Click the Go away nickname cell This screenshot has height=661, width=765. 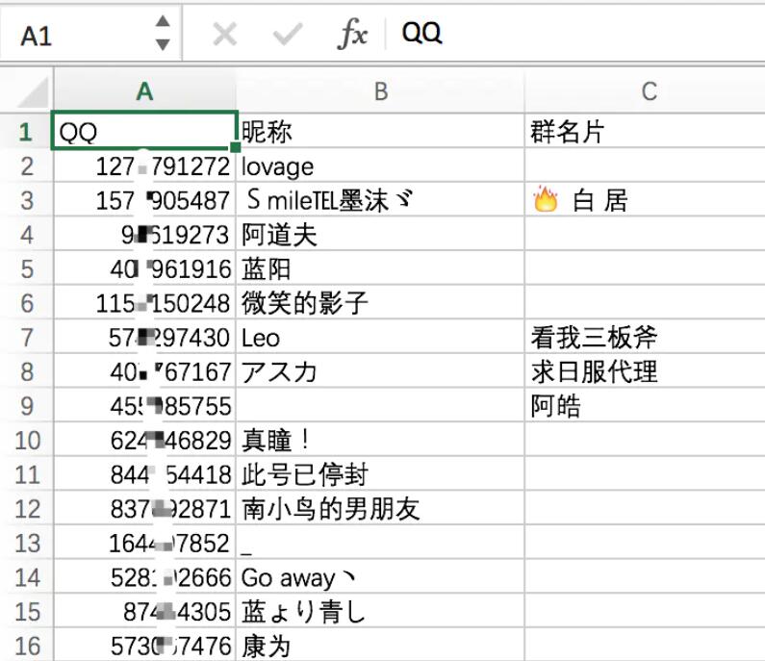(380, 577)
